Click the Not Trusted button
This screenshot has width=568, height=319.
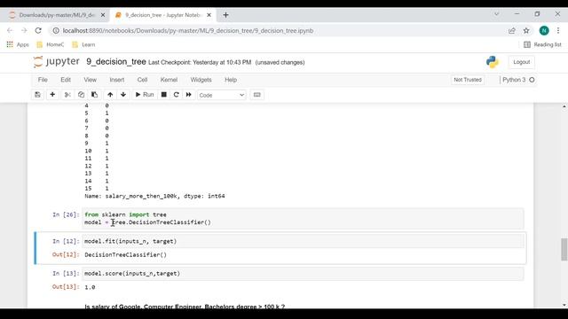point(468,80)
